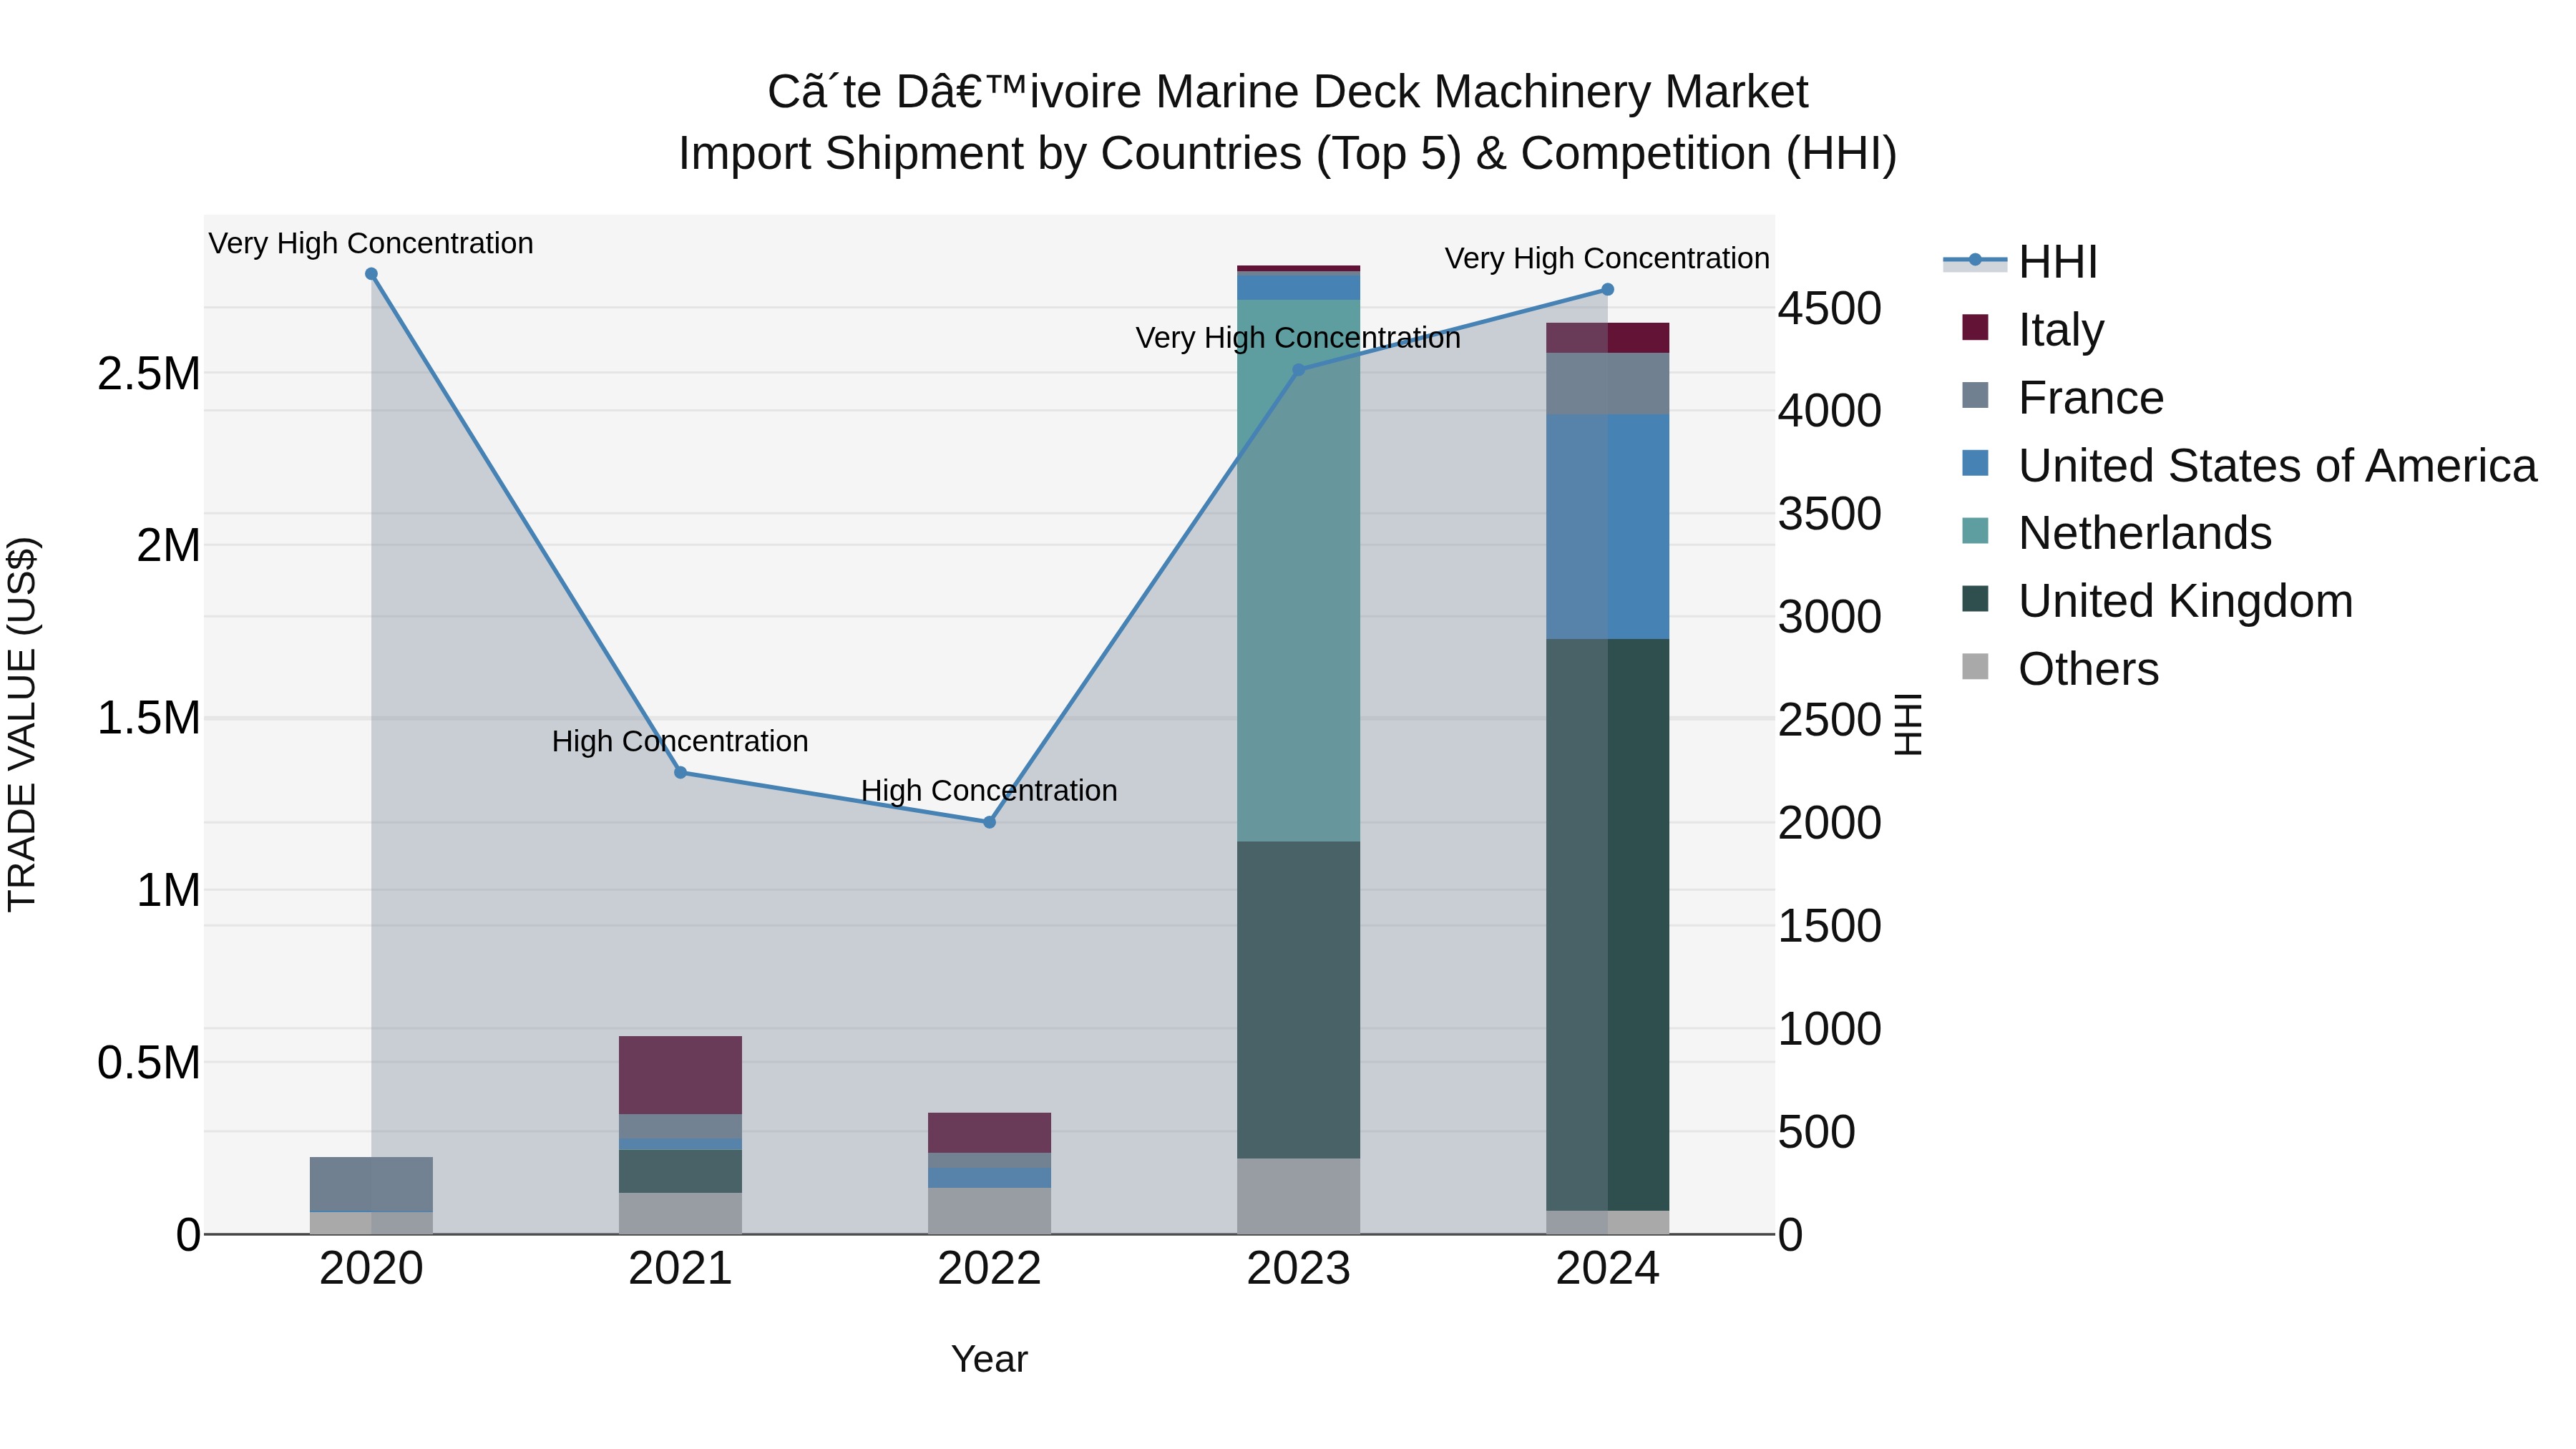Image resolution: width=2576 pixels, height=1449 pixels.
Task: Click the Italy dark red color swatch
Action: coord(1975,327)
